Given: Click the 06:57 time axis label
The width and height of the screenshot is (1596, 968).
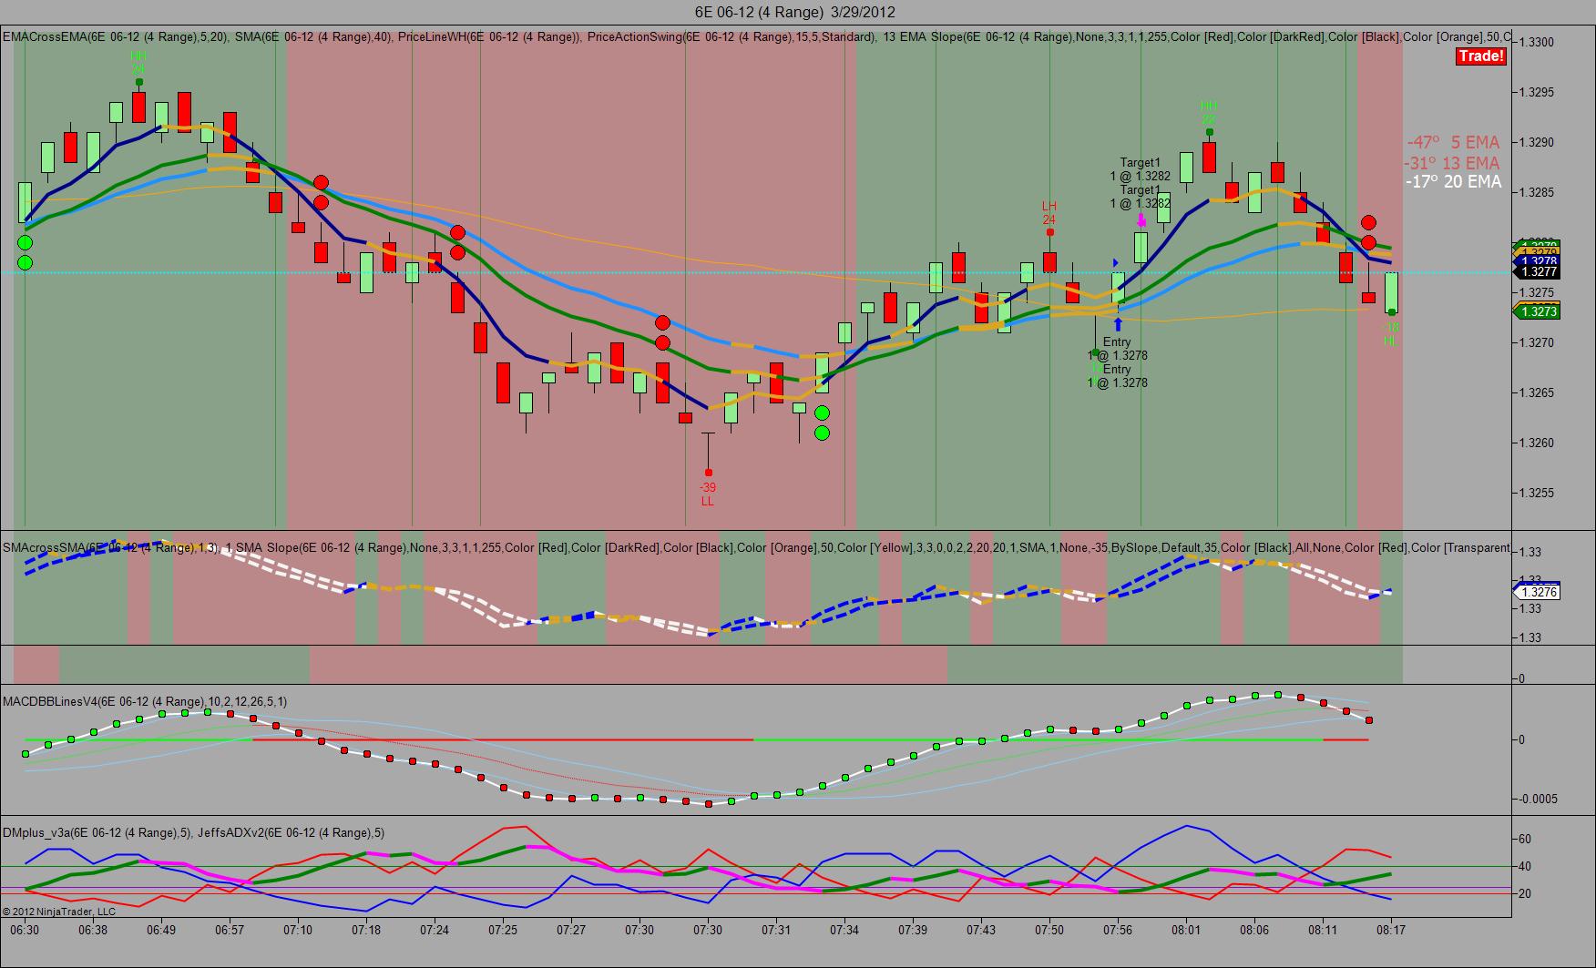Looking at the screenshot, I should coord(230,930).
